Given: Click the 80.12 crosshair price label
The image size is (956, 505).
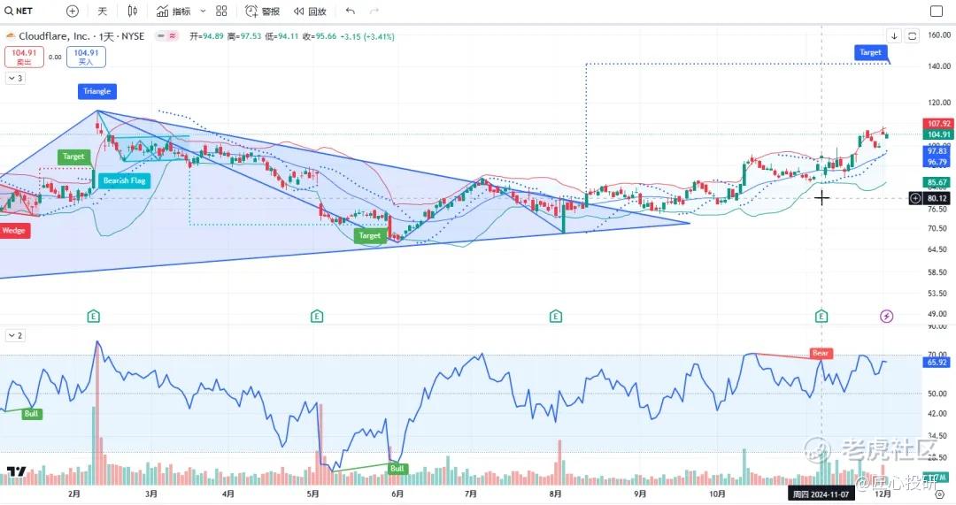Looking at the screenshot, I should click(x=937, y=199).
